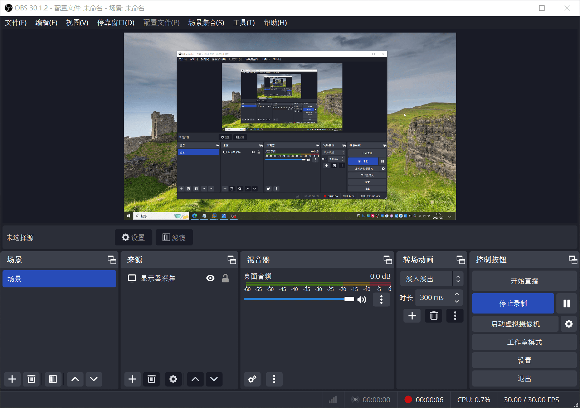
Task: Open mixer panel options three-dot menu
Action: 274,379
